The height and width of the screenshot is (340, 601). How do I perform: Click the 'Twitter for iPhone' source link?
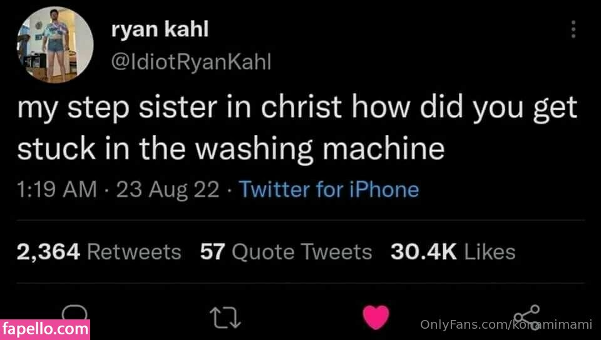pos(329,189)
